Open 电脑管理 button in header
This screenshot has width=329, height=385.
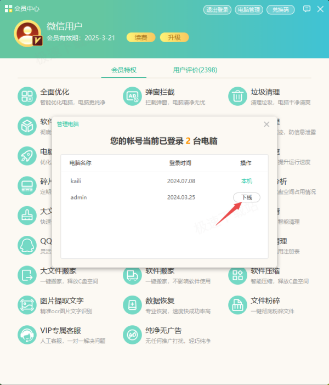(x=249, y=10)
